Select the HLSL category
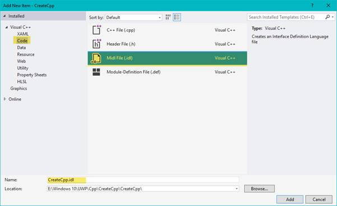The height and width of the screenshot is (206, 337). (22, 81)
